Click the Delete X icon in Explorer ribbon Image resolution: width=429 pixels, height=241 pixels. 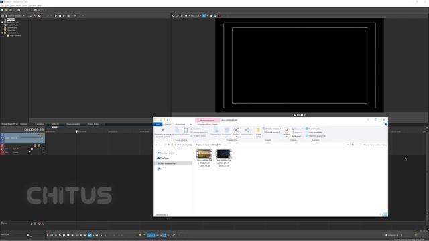[x=237, y=131]
